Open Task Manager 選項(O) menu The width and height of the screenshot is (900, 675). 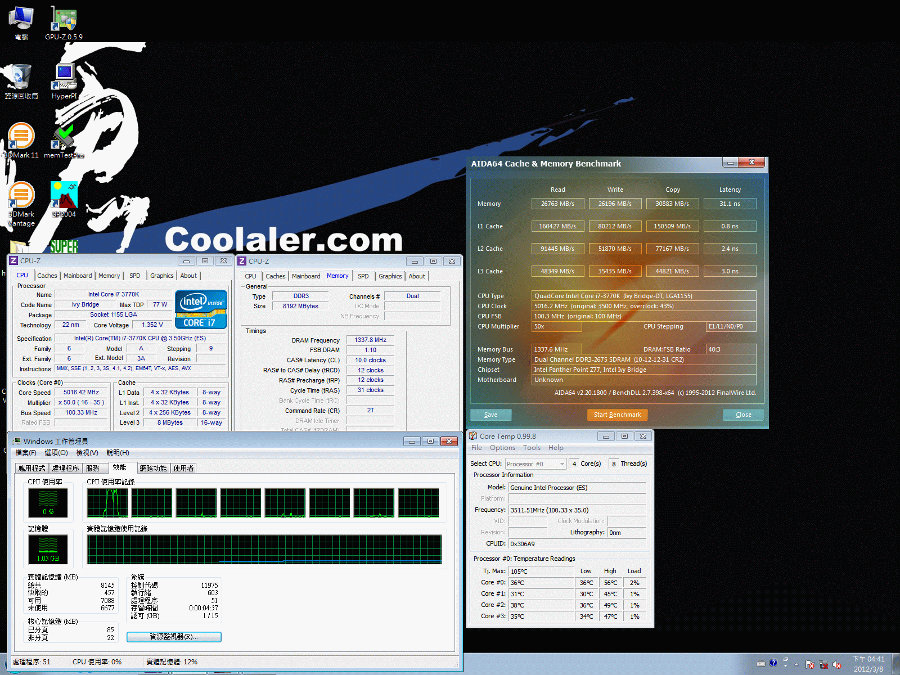(x=56, y=453)
